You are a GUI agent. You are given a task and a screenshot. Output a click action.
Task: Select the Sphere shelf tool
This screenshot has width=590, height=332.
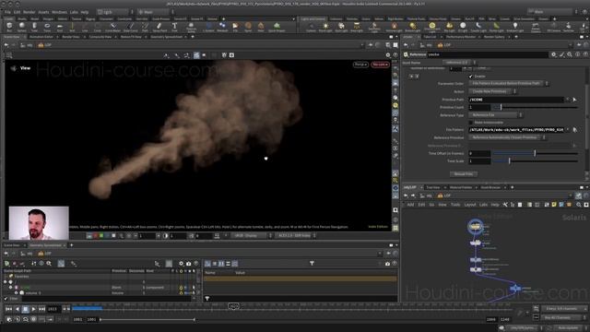point(22,27)
